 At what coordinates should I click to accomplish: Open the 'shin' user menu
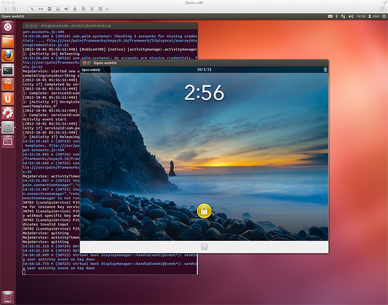pyautogui.click(x=374, y=17)
